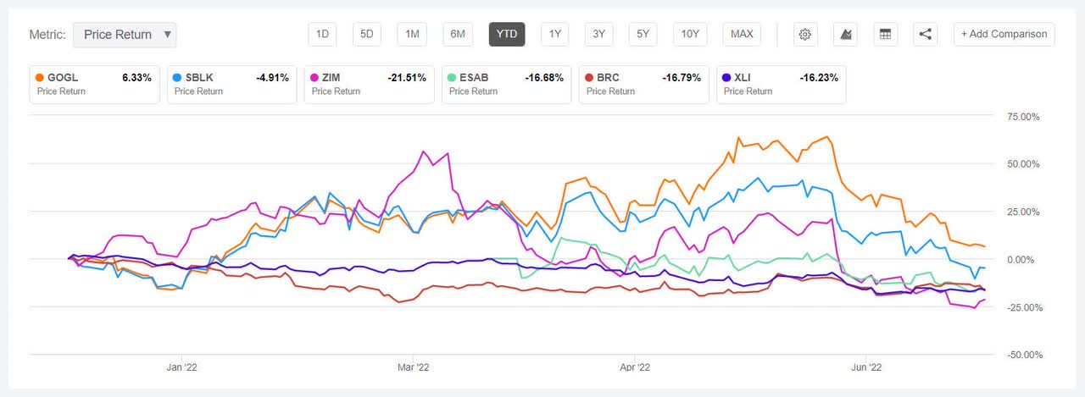Click the orange GOGL legend dot
This screenshot has width=1085, height=397.
click(40, 78)
